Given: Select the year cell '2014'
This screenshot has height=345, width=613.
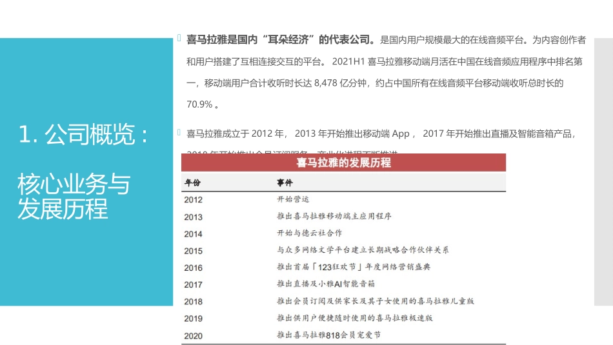Looking at the screenshot, I should [x=193, y=234].
